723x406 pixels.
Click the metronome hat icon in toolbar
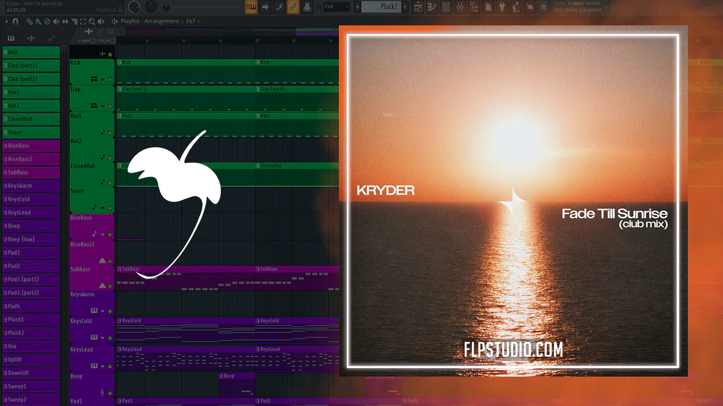tap(307, 7)
